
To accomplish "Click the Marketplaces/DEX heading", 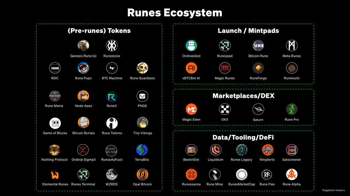I will [243, 96].
